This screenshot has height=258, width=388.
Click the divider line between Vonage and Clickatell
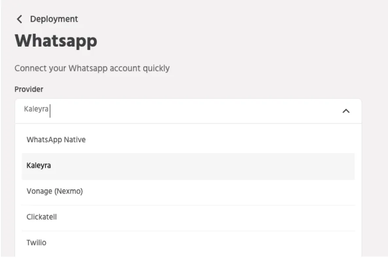click(188, 205)
